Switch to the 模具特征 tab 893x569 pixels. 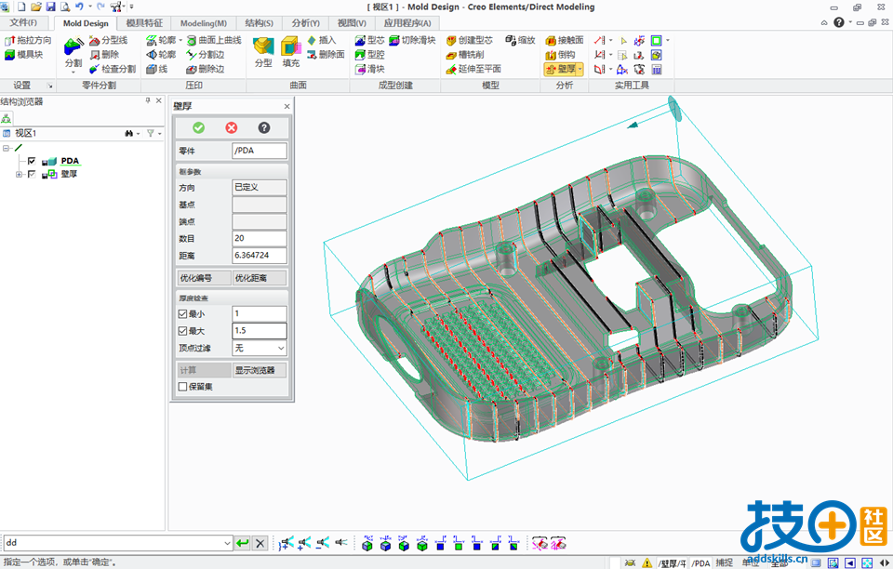[x=144, y=22]
